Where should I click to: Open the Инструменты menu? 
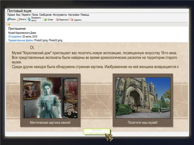coord(60,15)
